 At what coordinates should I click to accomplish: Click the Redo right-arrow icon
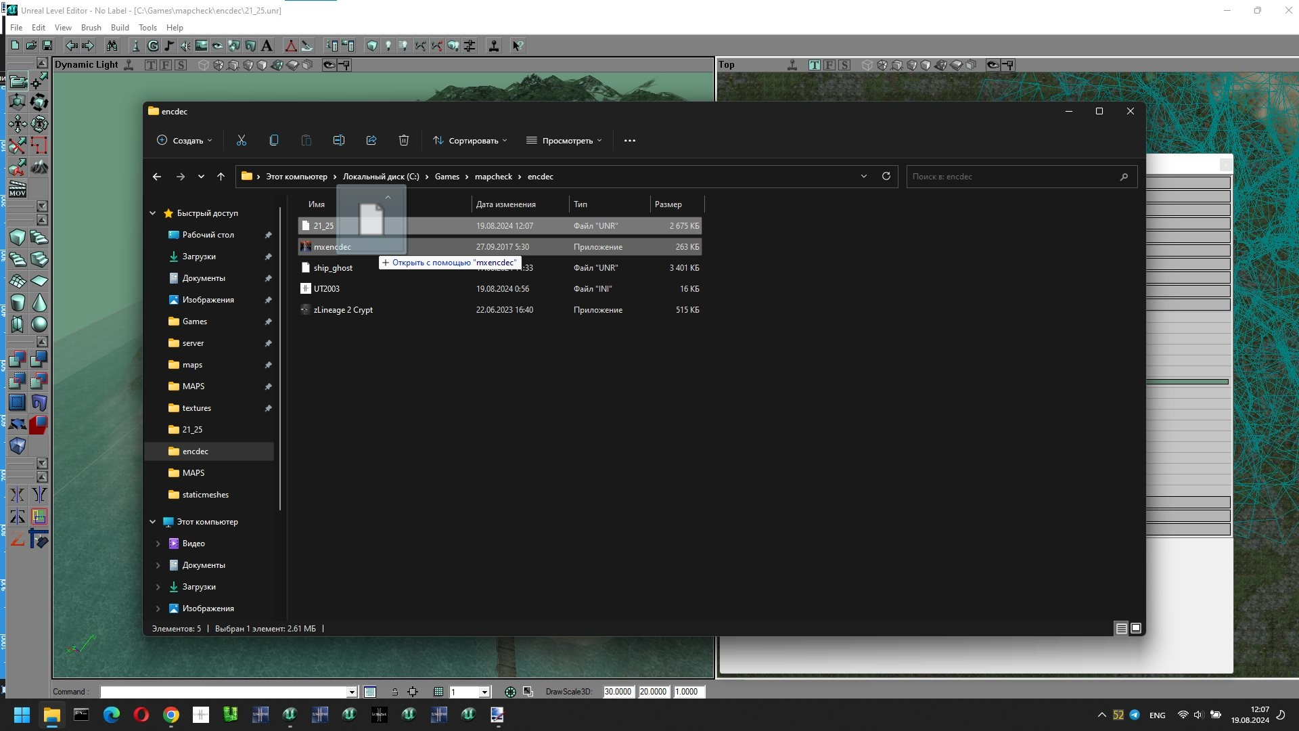[88, 45]
